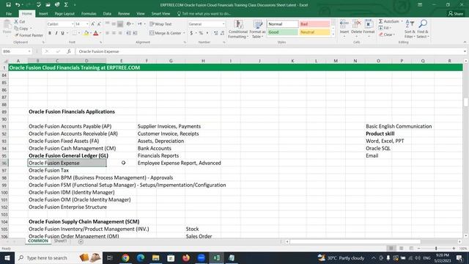Activate the Format Painter
The height and width of the screenshot is (264, 469).
[x=29, y=35]
